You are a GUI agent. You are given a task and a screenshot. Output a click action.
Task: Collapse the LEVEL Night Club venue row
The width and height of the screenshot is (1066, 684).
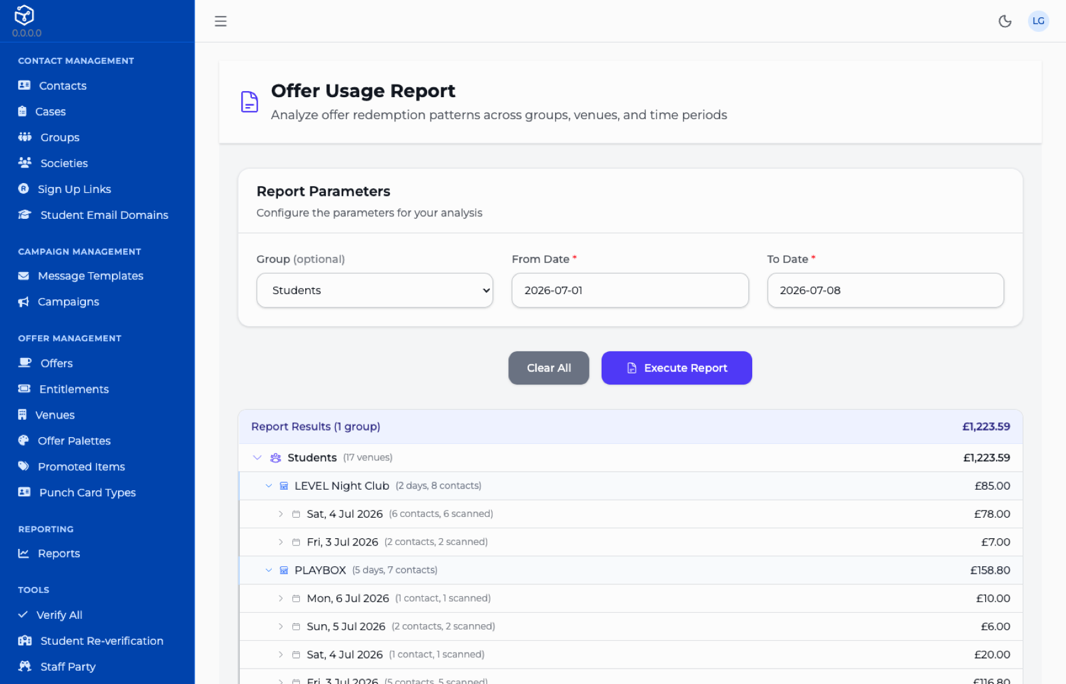(268, 486)
